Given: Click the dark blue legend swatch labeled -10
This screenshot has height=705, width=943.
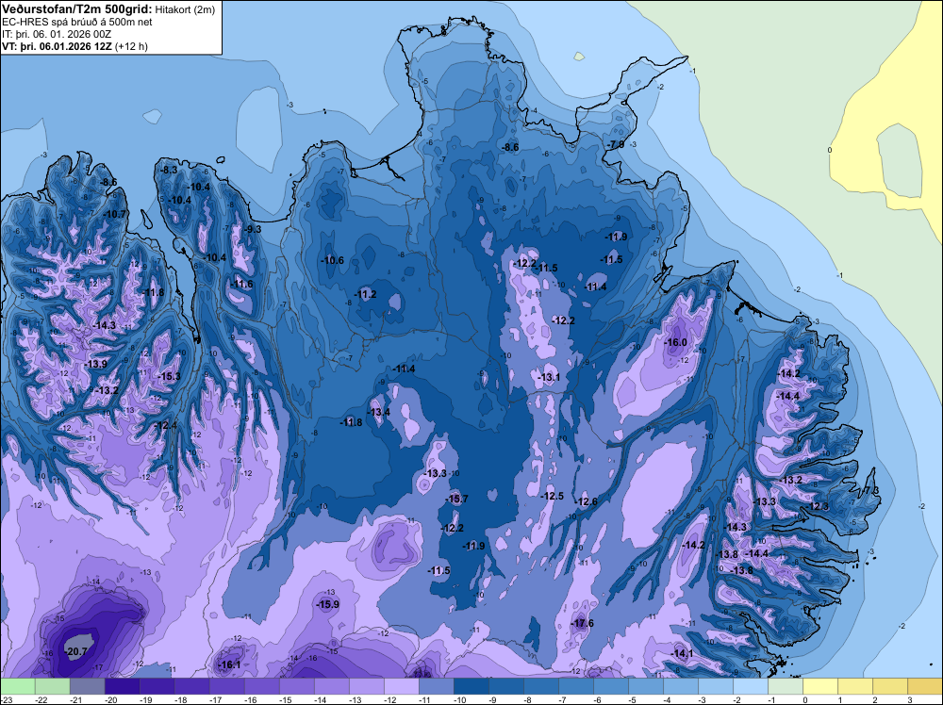Looking at the screenshot, I should pos(471,686).
